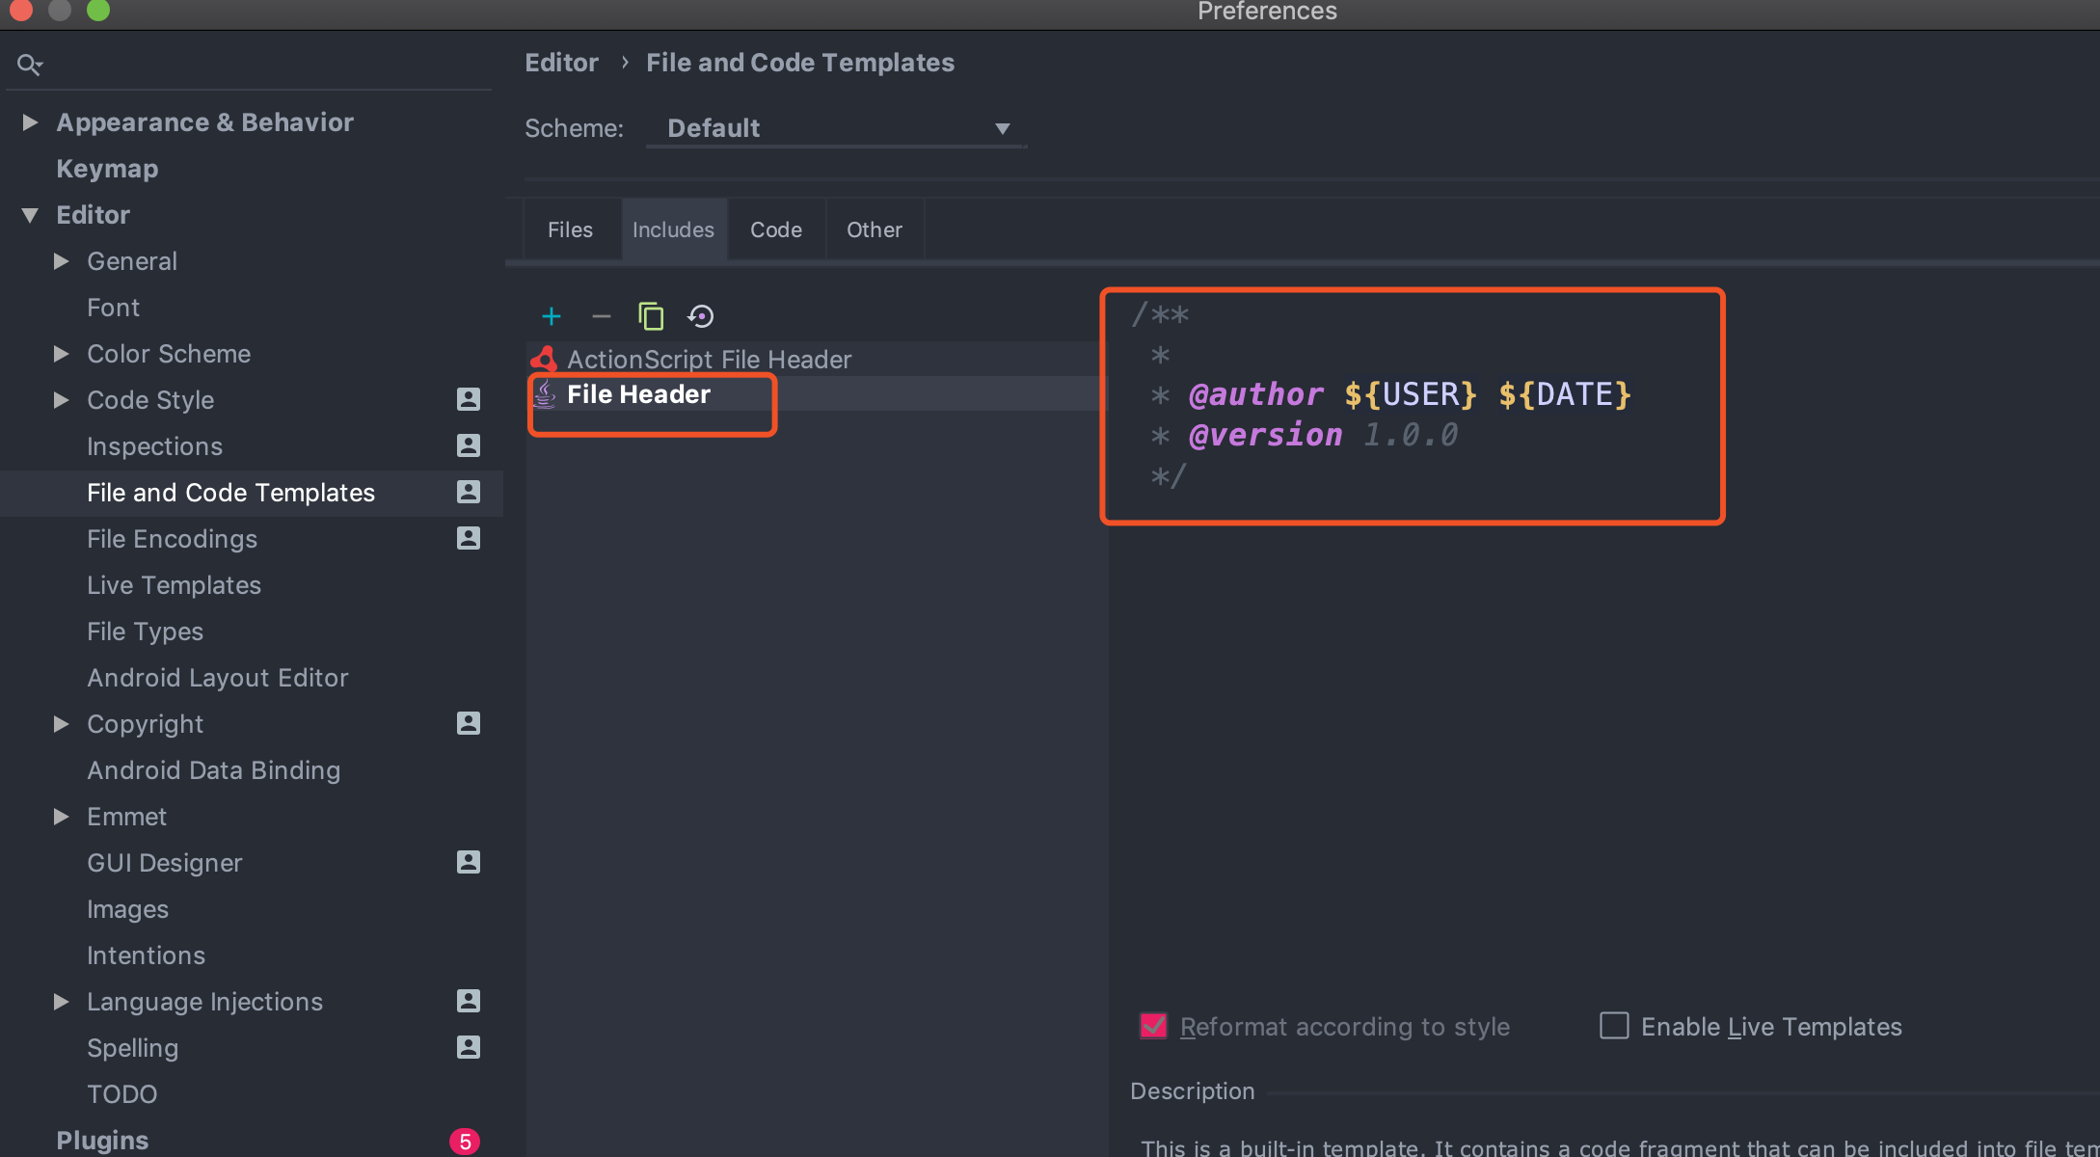Click the Plugins update count badge
This screenshot has width=2100, height=1157.
[x=465, y=1142]
